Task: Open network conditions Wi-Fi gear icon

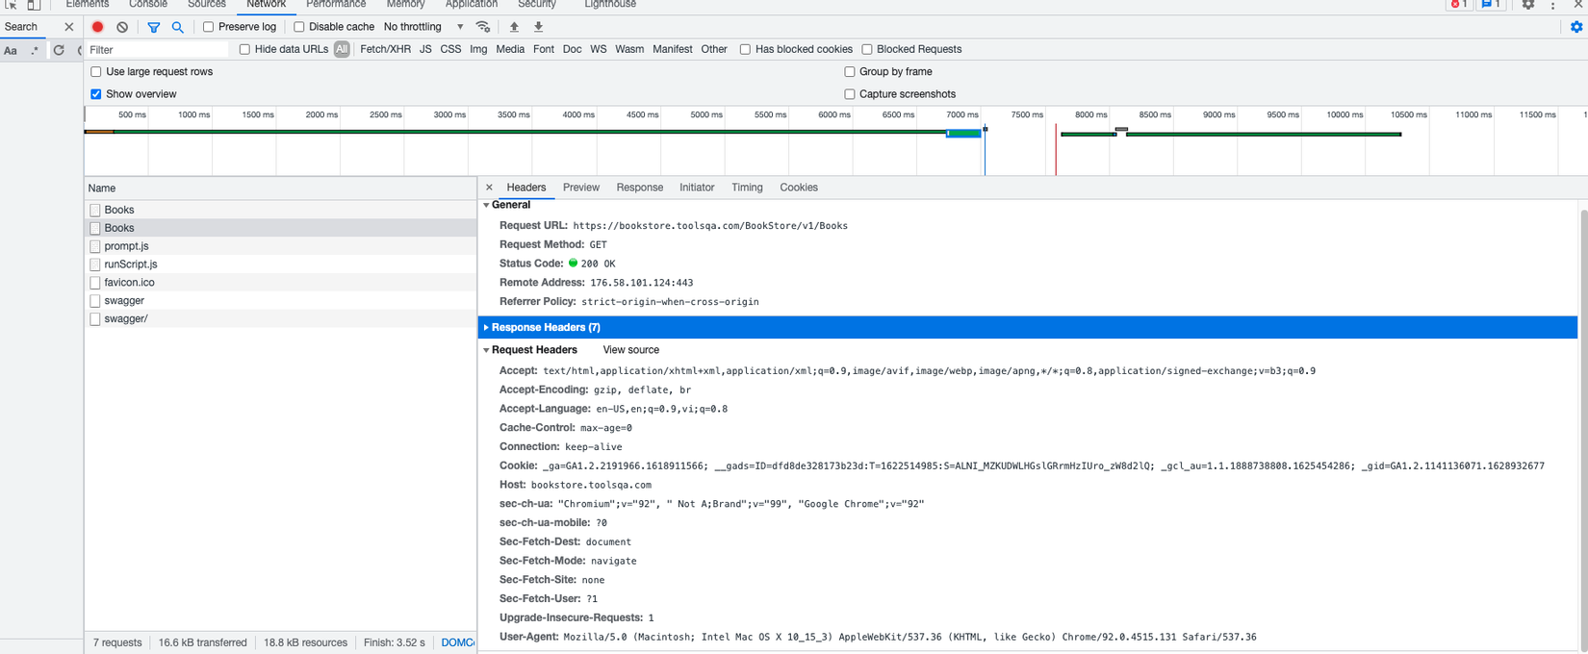Action: click(483, 27)
